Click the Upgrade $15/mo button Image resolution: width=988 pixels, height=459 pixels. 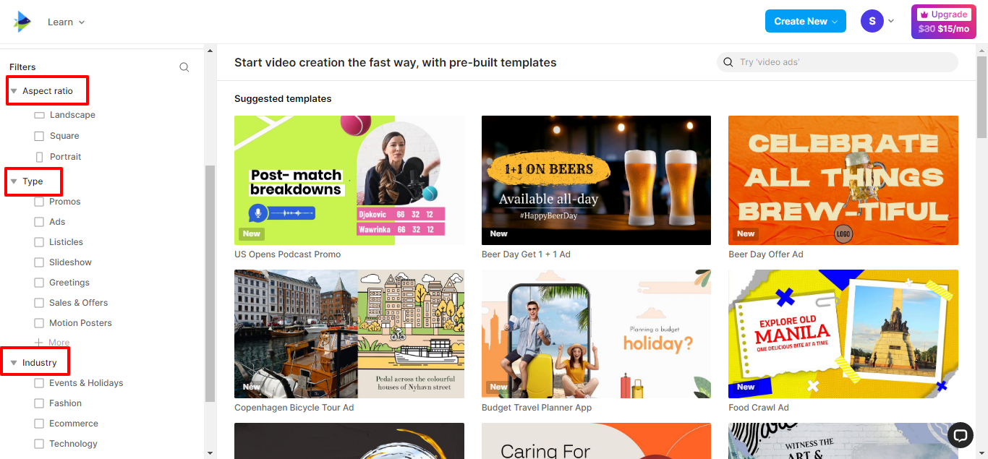point(944,22)
